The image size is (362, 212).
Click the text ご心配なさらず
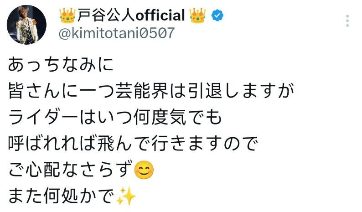[x=71, y=170]
